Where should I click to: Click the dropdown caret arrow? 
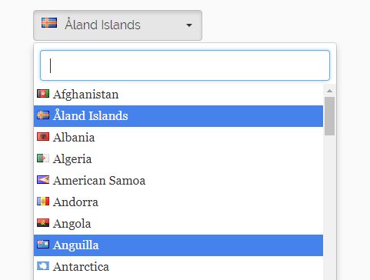click(189, 25)
